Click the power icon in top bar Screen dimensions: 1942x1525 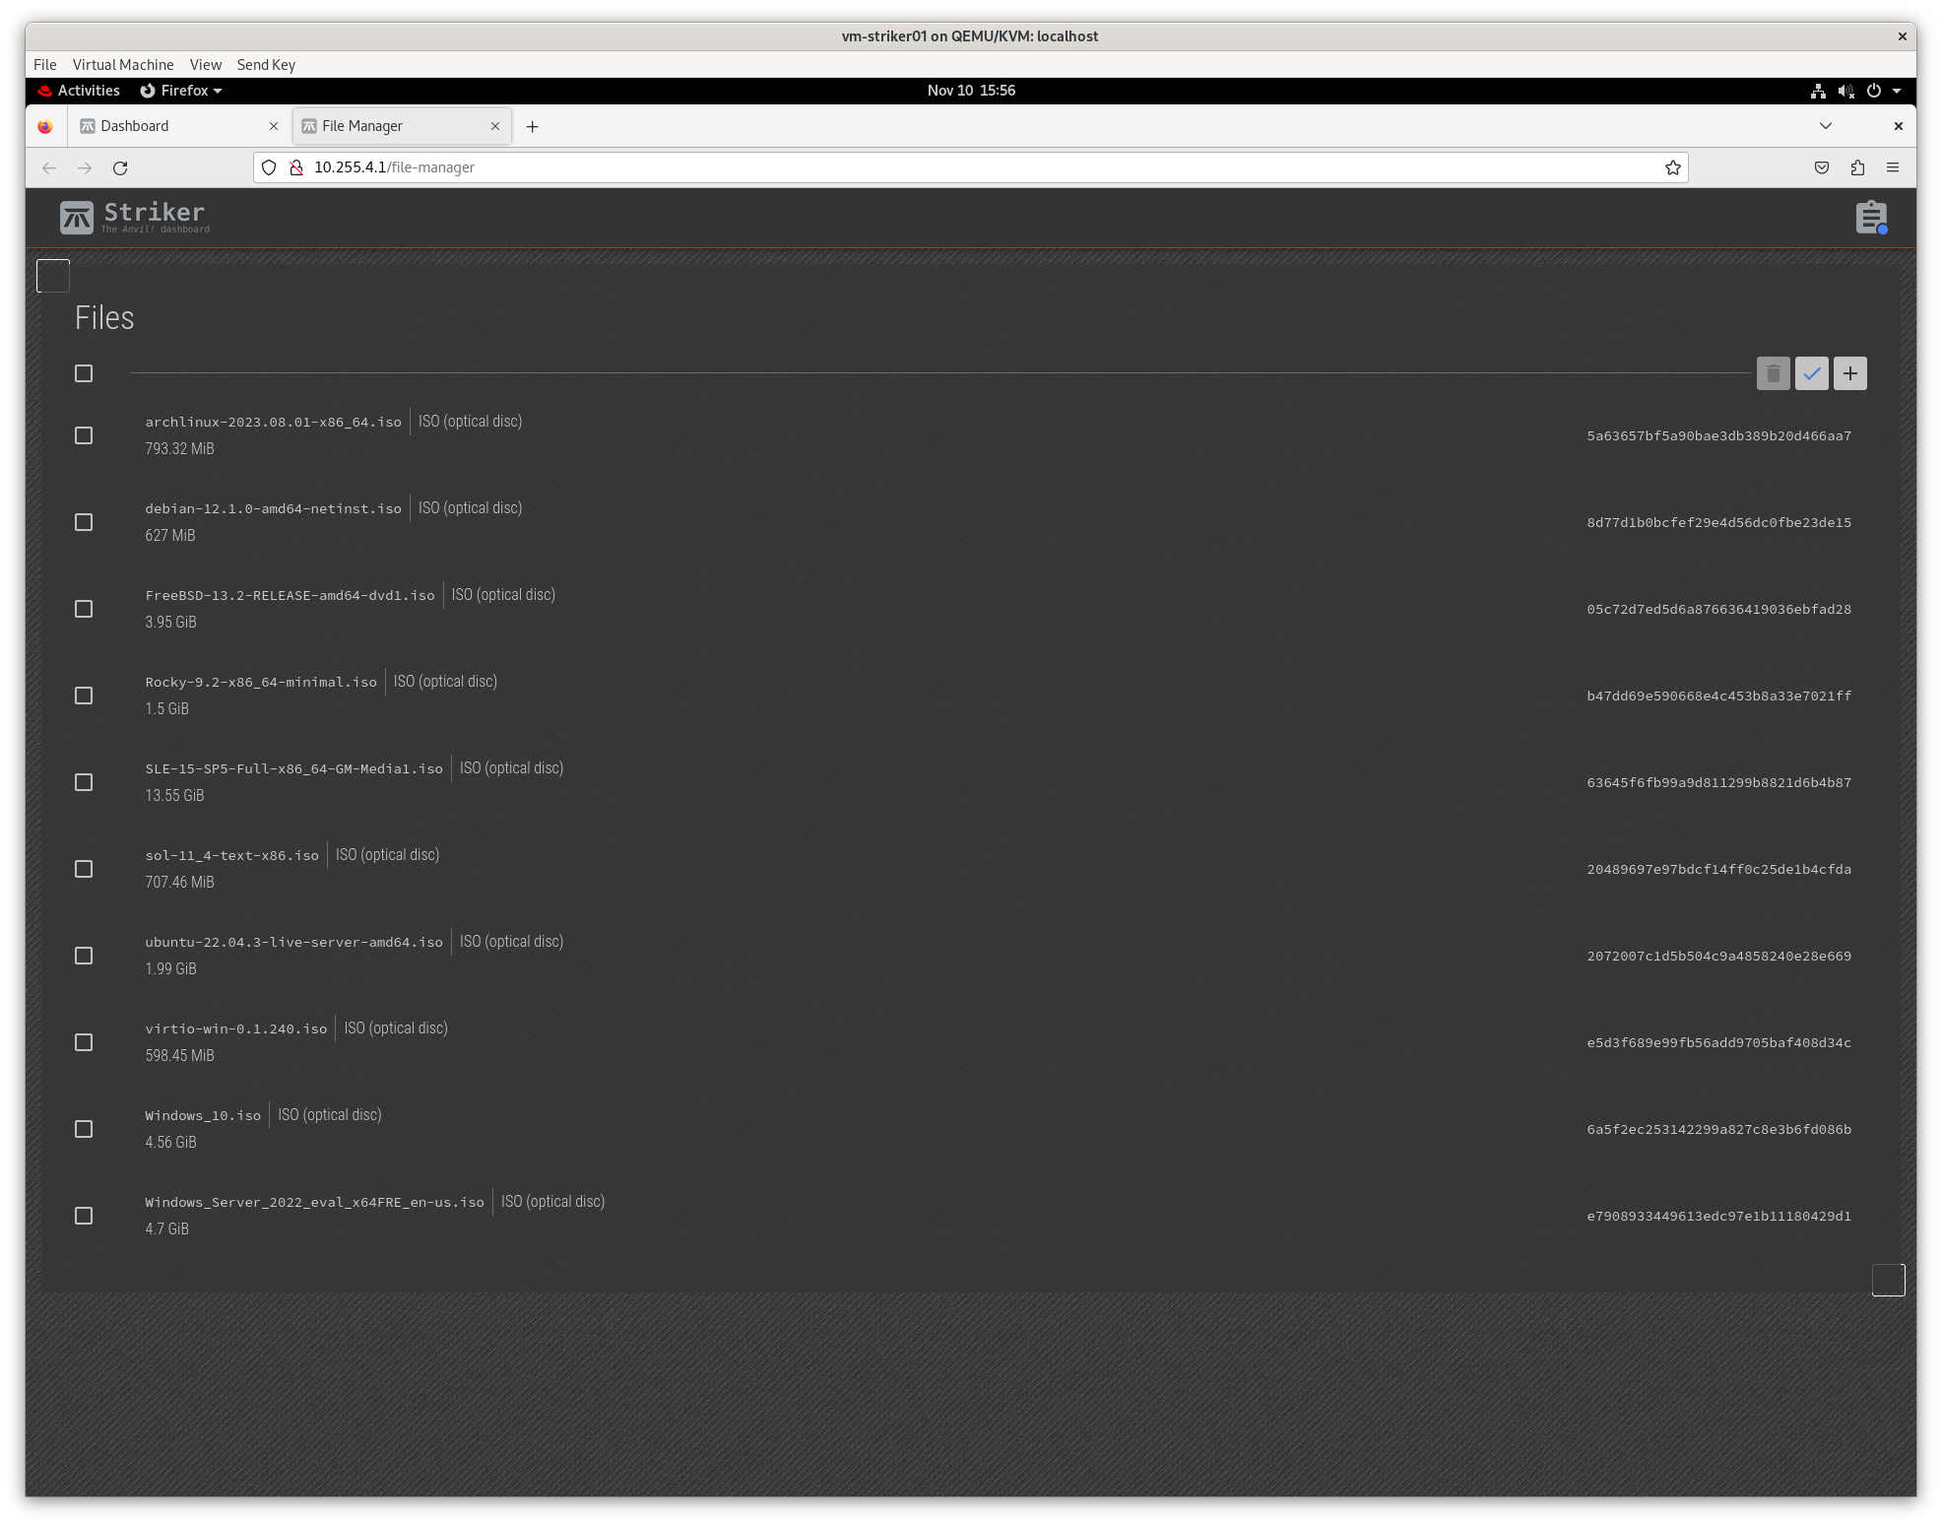1873,91
